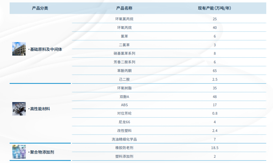
Task: Click capacity value 6 in 芳香二胺系列 row
Action: [x=215, y=62]
